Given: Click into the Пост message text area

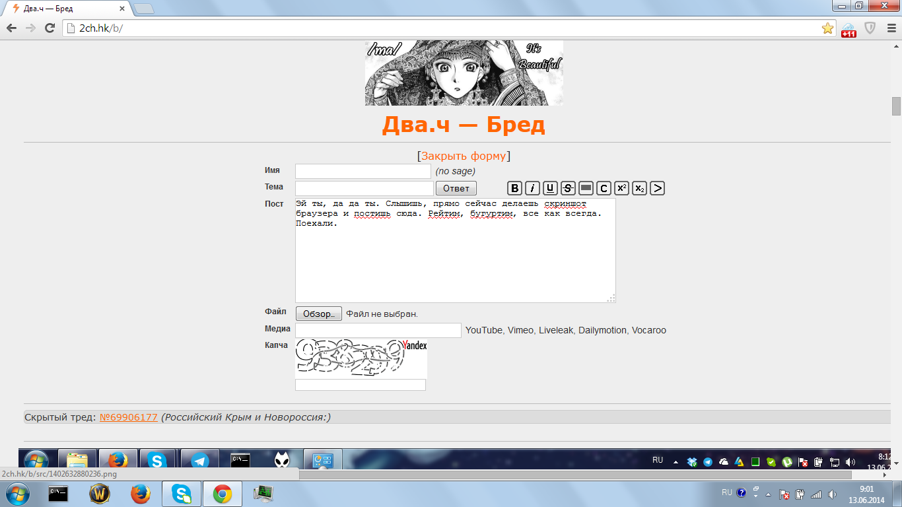Looking at the screenshot, I should [456, 251].
